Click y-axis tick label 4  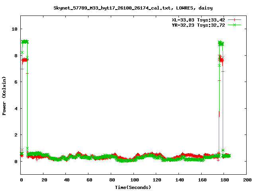pos(16,109)
